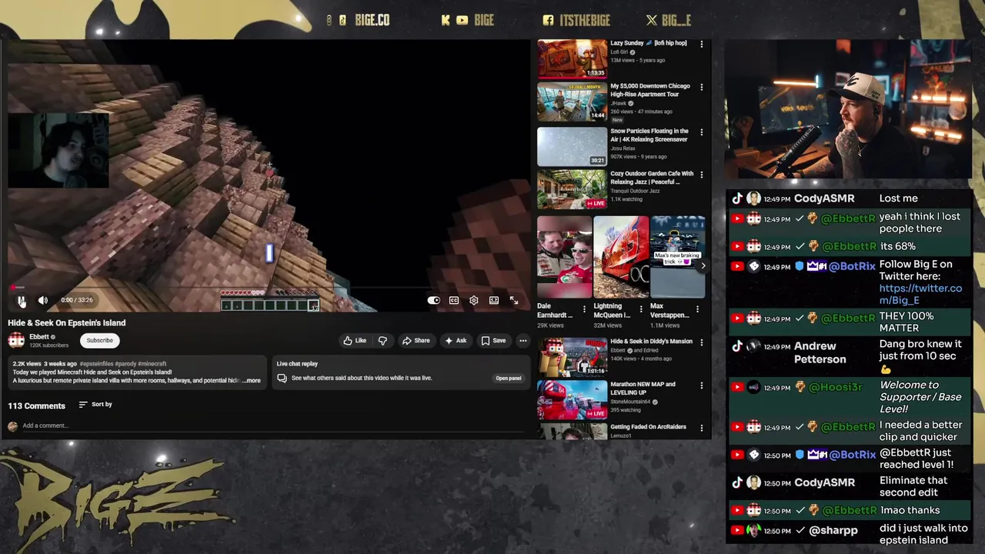Screen dimensions: 985x554
Task: Enter fullscreen mode icon
Action: tap(514, 301)
